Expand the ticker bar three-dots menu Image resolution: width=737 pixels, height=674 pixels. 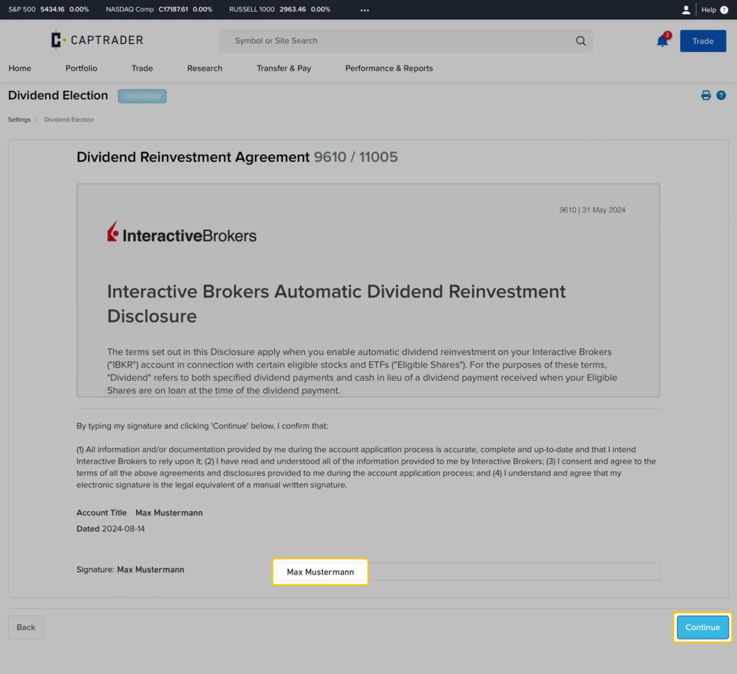(364, 10)
